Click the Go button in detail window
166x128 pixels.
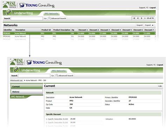click(53, 76)
